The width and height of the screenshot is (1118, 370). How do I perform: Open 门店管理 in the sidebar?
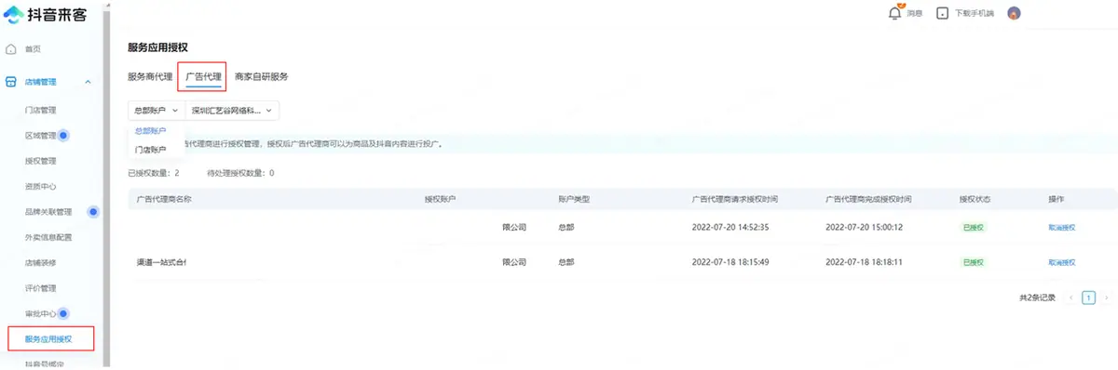pyautogui.click(x=41, y=110)
